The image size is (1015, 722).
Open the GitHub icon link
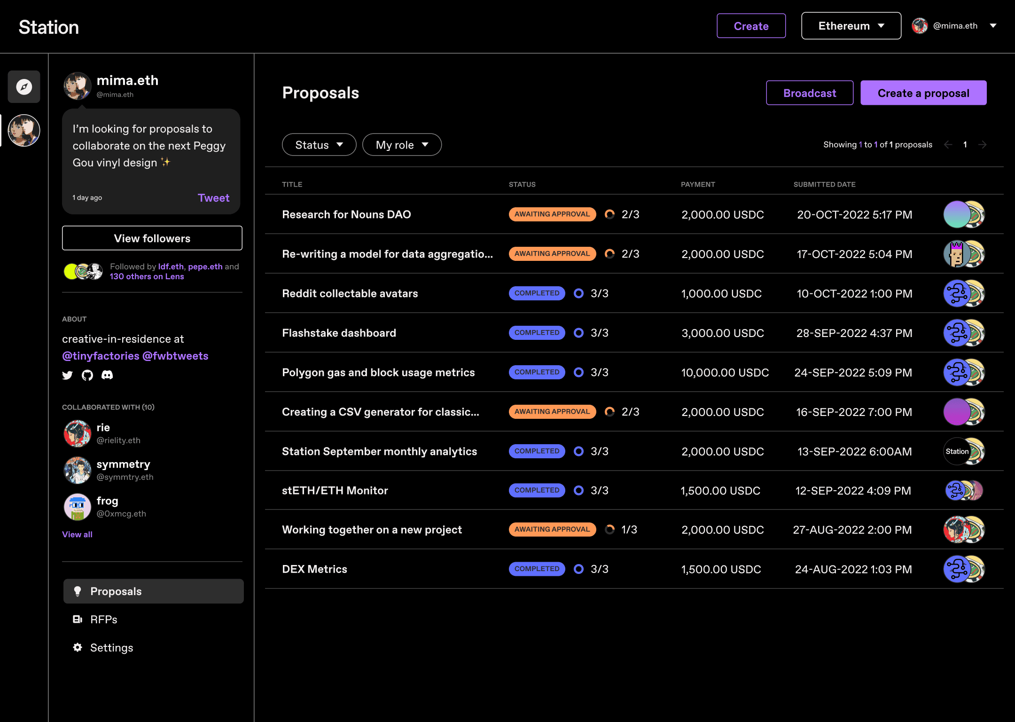point(87,375)
